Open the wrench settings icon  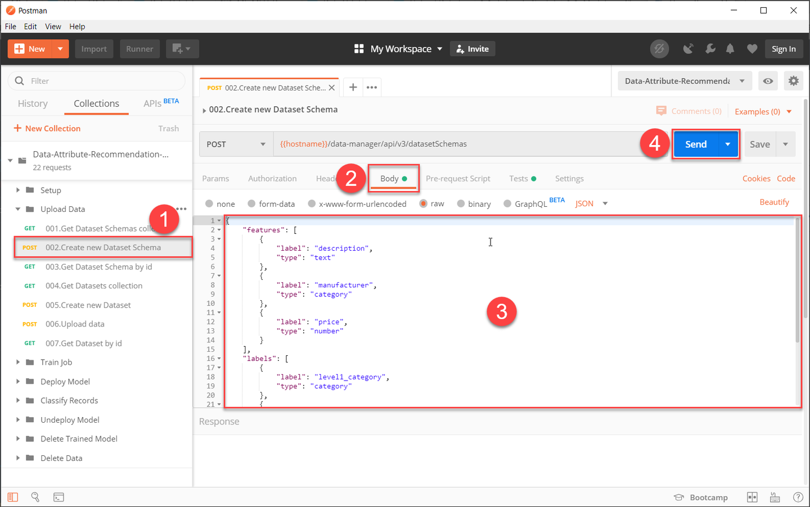click(710, 49)
